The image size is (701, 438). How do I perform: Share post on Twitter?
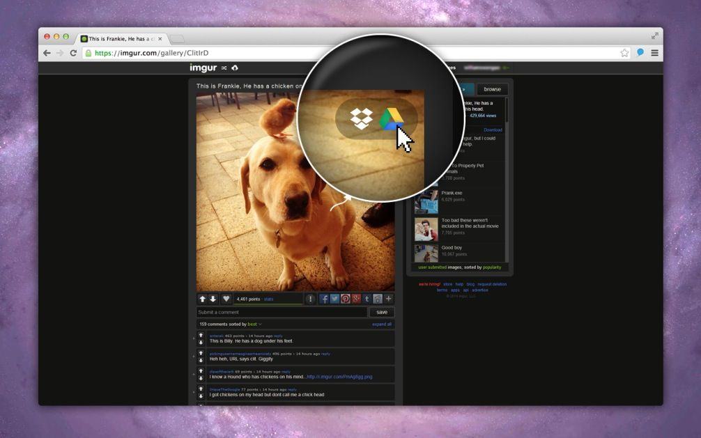pos(334,299)
